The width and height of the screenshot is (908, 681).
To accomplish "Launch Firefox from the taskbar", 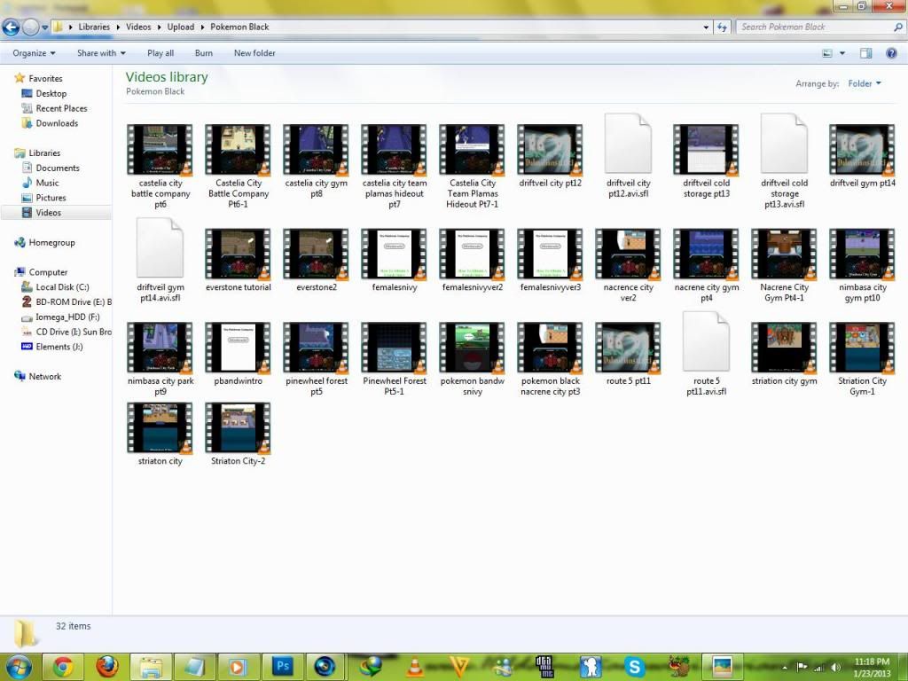I will [107, 667].
